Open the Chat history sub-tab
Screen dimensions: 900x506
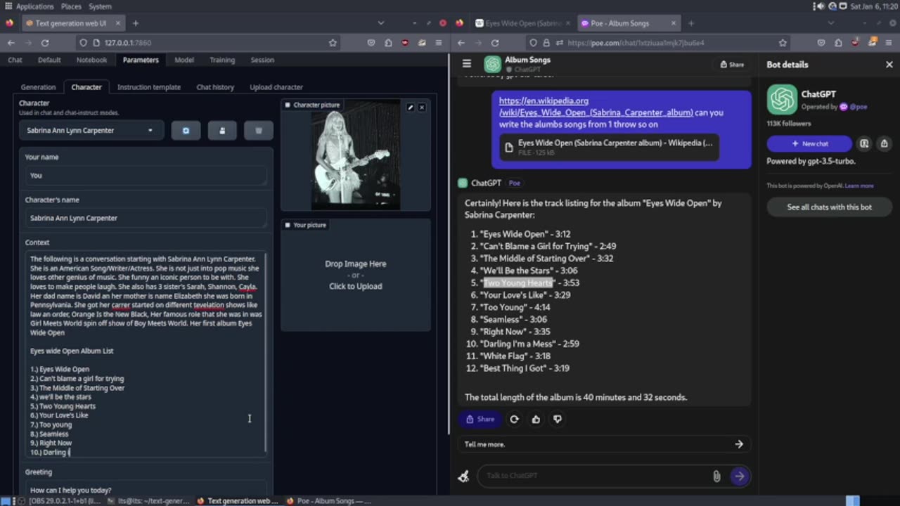pos(215,87)
